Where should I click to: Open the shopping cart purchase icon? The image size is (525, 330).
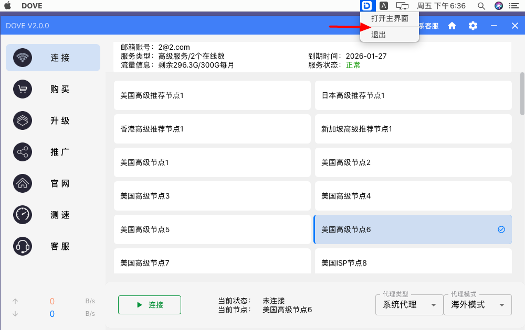tap(23, 89)
